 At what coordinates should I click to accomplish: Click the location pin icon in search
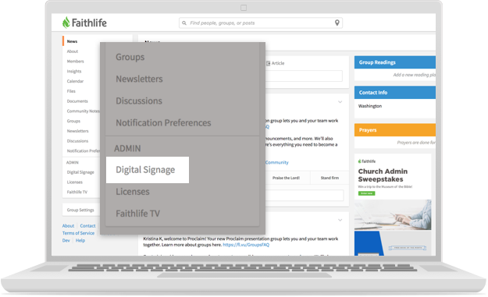(337, 23)
